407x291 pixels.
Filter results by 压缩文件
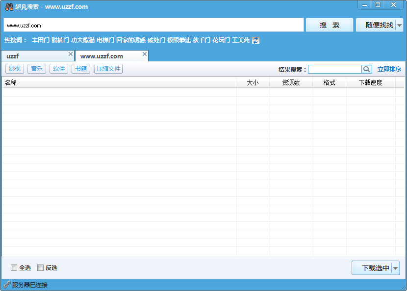[108, 69]
